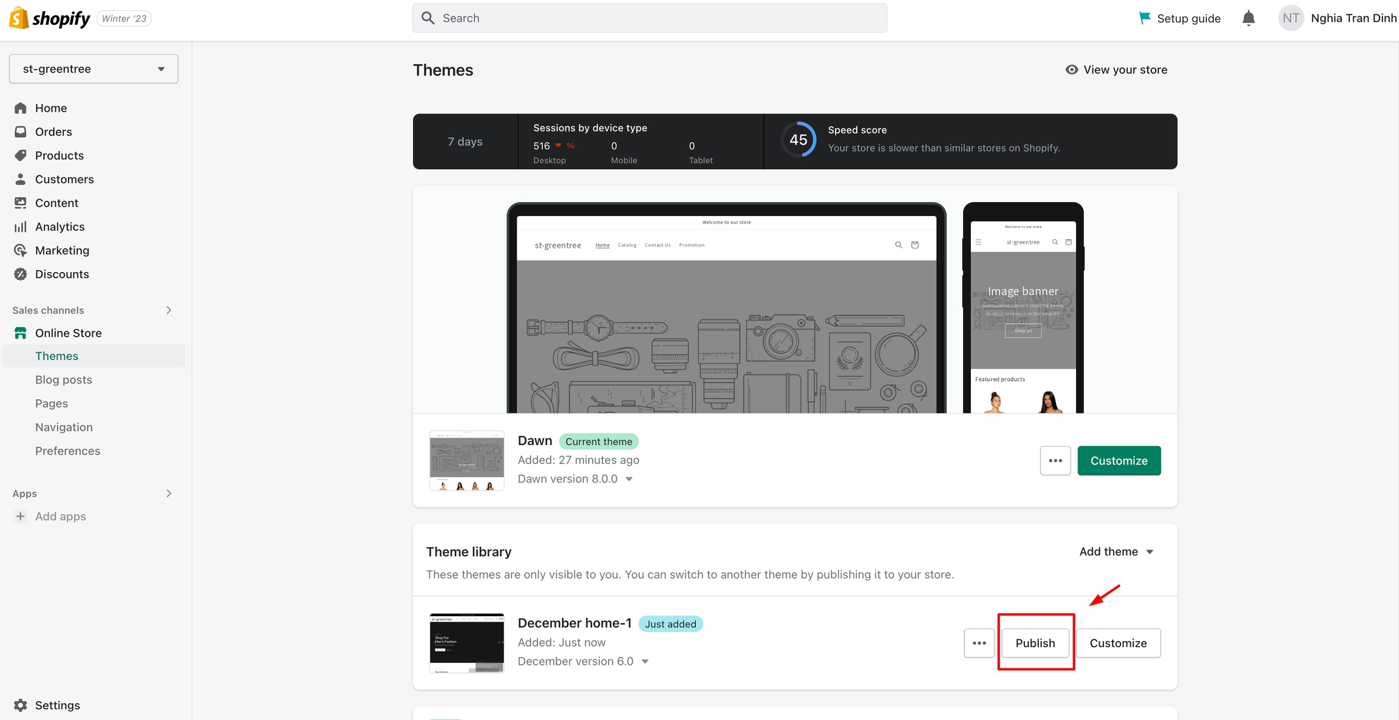Go to Products in the sidebar
The image size is (1399, 720).
pyautogui.click(x=59, y=155)
